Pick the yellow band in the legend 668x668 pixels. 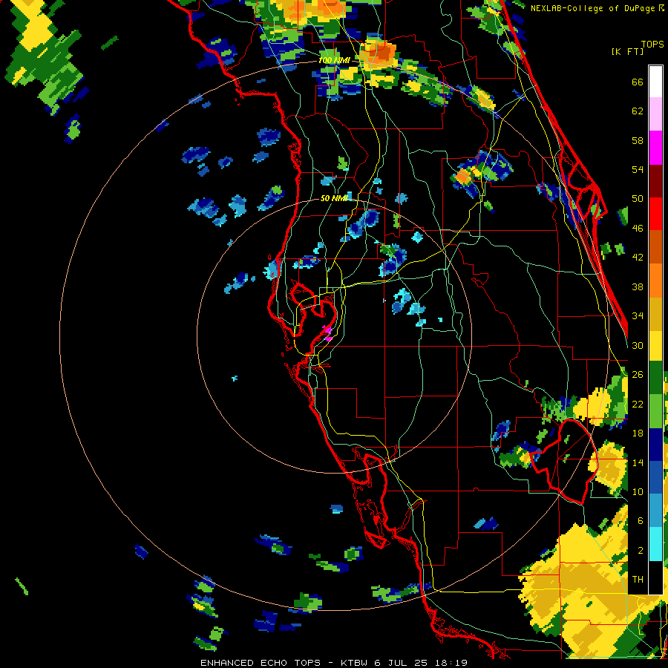pos(655,346)
